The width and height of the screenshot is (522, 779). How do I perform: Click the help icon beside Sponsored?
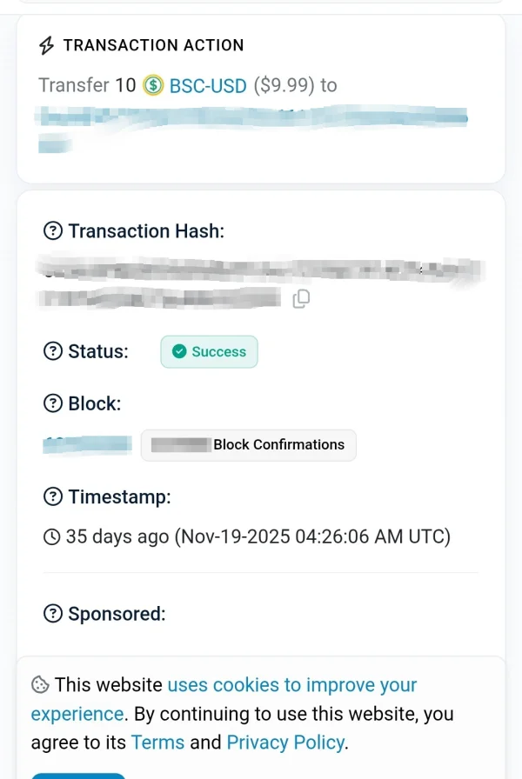pyautogui.click(x=53, y=614)
